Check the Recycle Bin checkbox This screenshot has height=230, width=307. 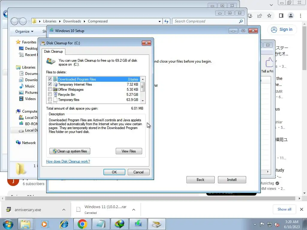(50, 94)
